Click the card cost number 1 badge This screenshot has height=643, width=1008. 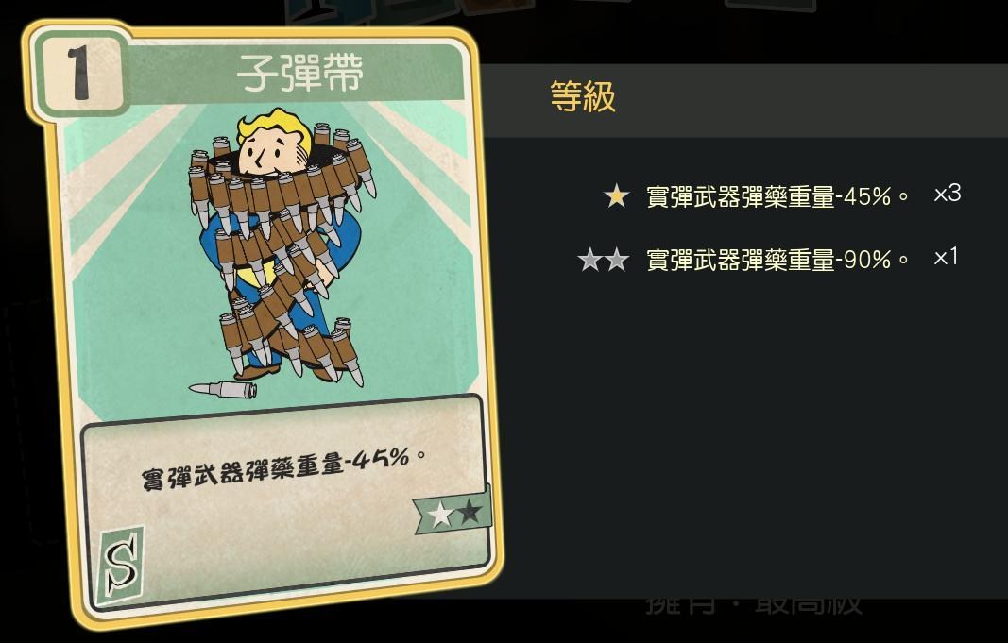coord(78,75)
